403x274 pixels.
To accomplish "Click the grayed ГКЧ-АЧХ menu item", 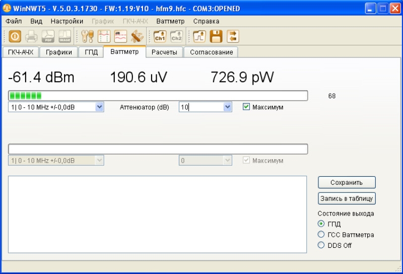I will (x=135, y=21).
